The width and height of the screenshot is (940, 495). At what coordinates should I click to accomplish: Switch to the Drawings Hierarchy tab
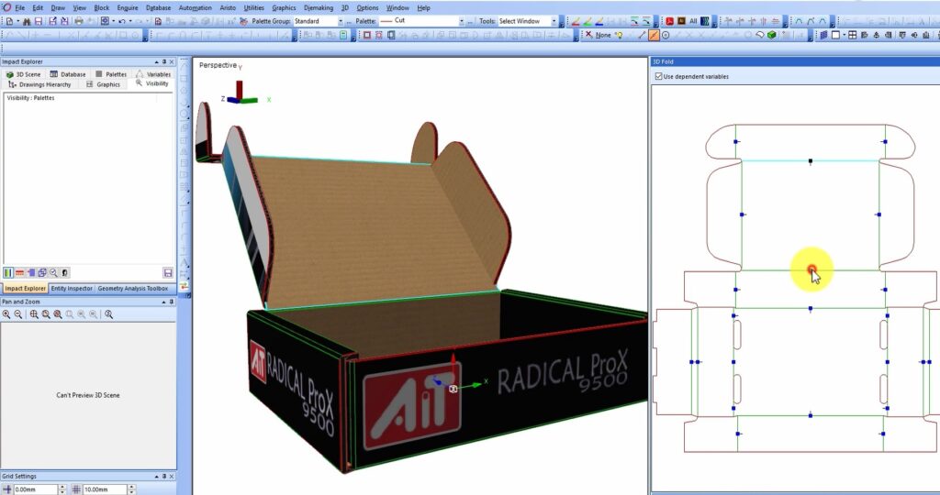pyautogui.click(x=39, y=84)
